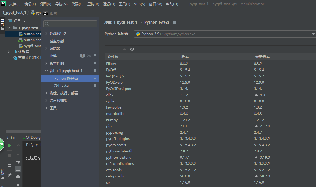
Task: Click the stop process square icon
Action: 10,155
